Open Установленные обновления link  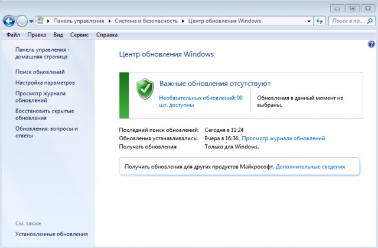pos(51,234)
